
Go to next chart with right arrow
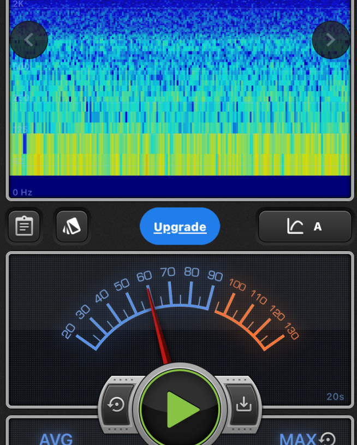point(330,39)
